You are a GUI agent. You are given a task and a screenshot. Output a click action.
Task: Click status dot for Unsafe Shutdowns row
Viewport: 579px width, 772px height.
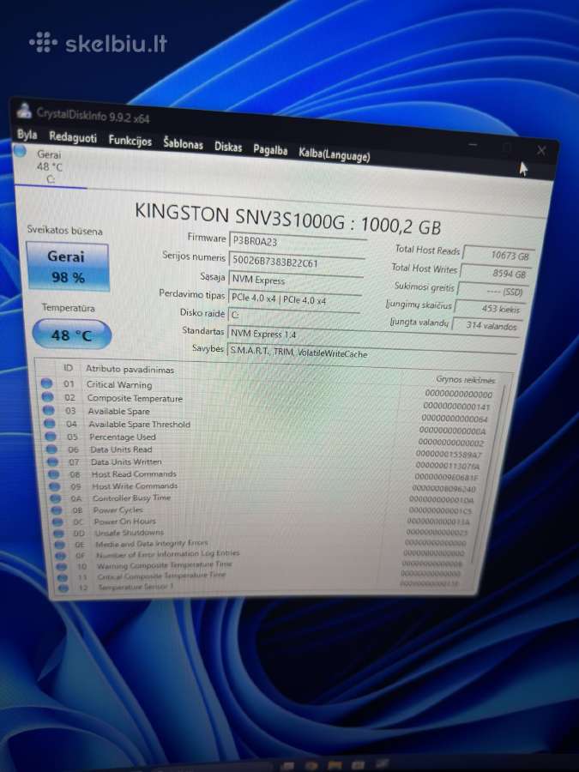pos(58,534)
